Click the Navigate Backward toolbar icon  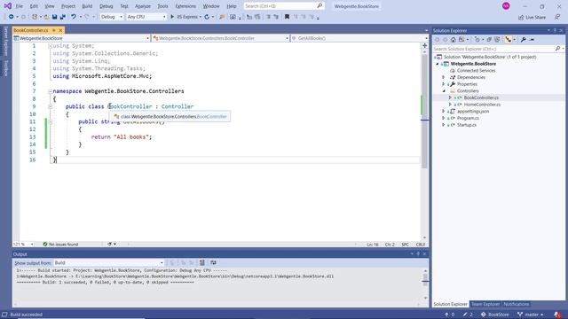tap(12, 17)
